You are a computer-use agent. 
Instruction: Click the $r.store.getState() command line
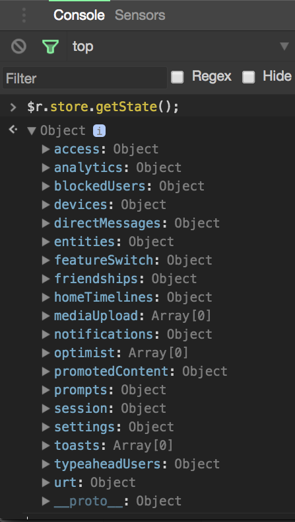coord(104,107)
